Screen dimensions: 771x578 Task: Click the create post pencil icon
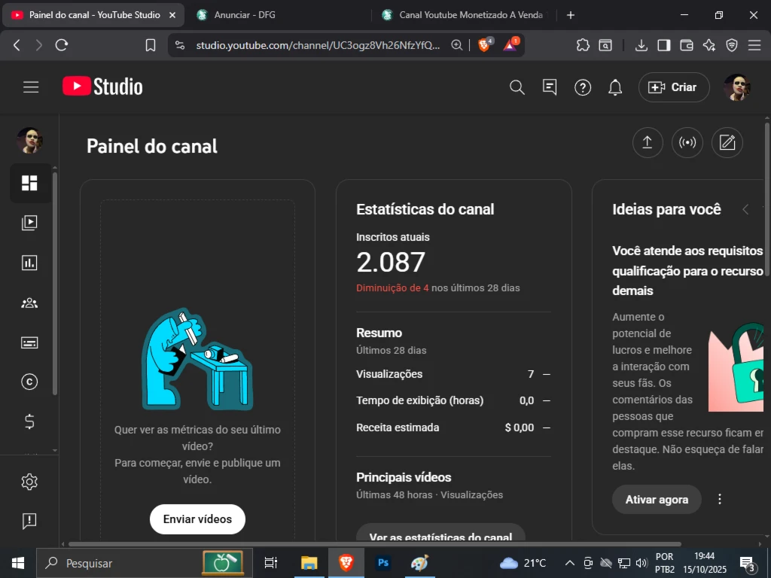point(727,143)
